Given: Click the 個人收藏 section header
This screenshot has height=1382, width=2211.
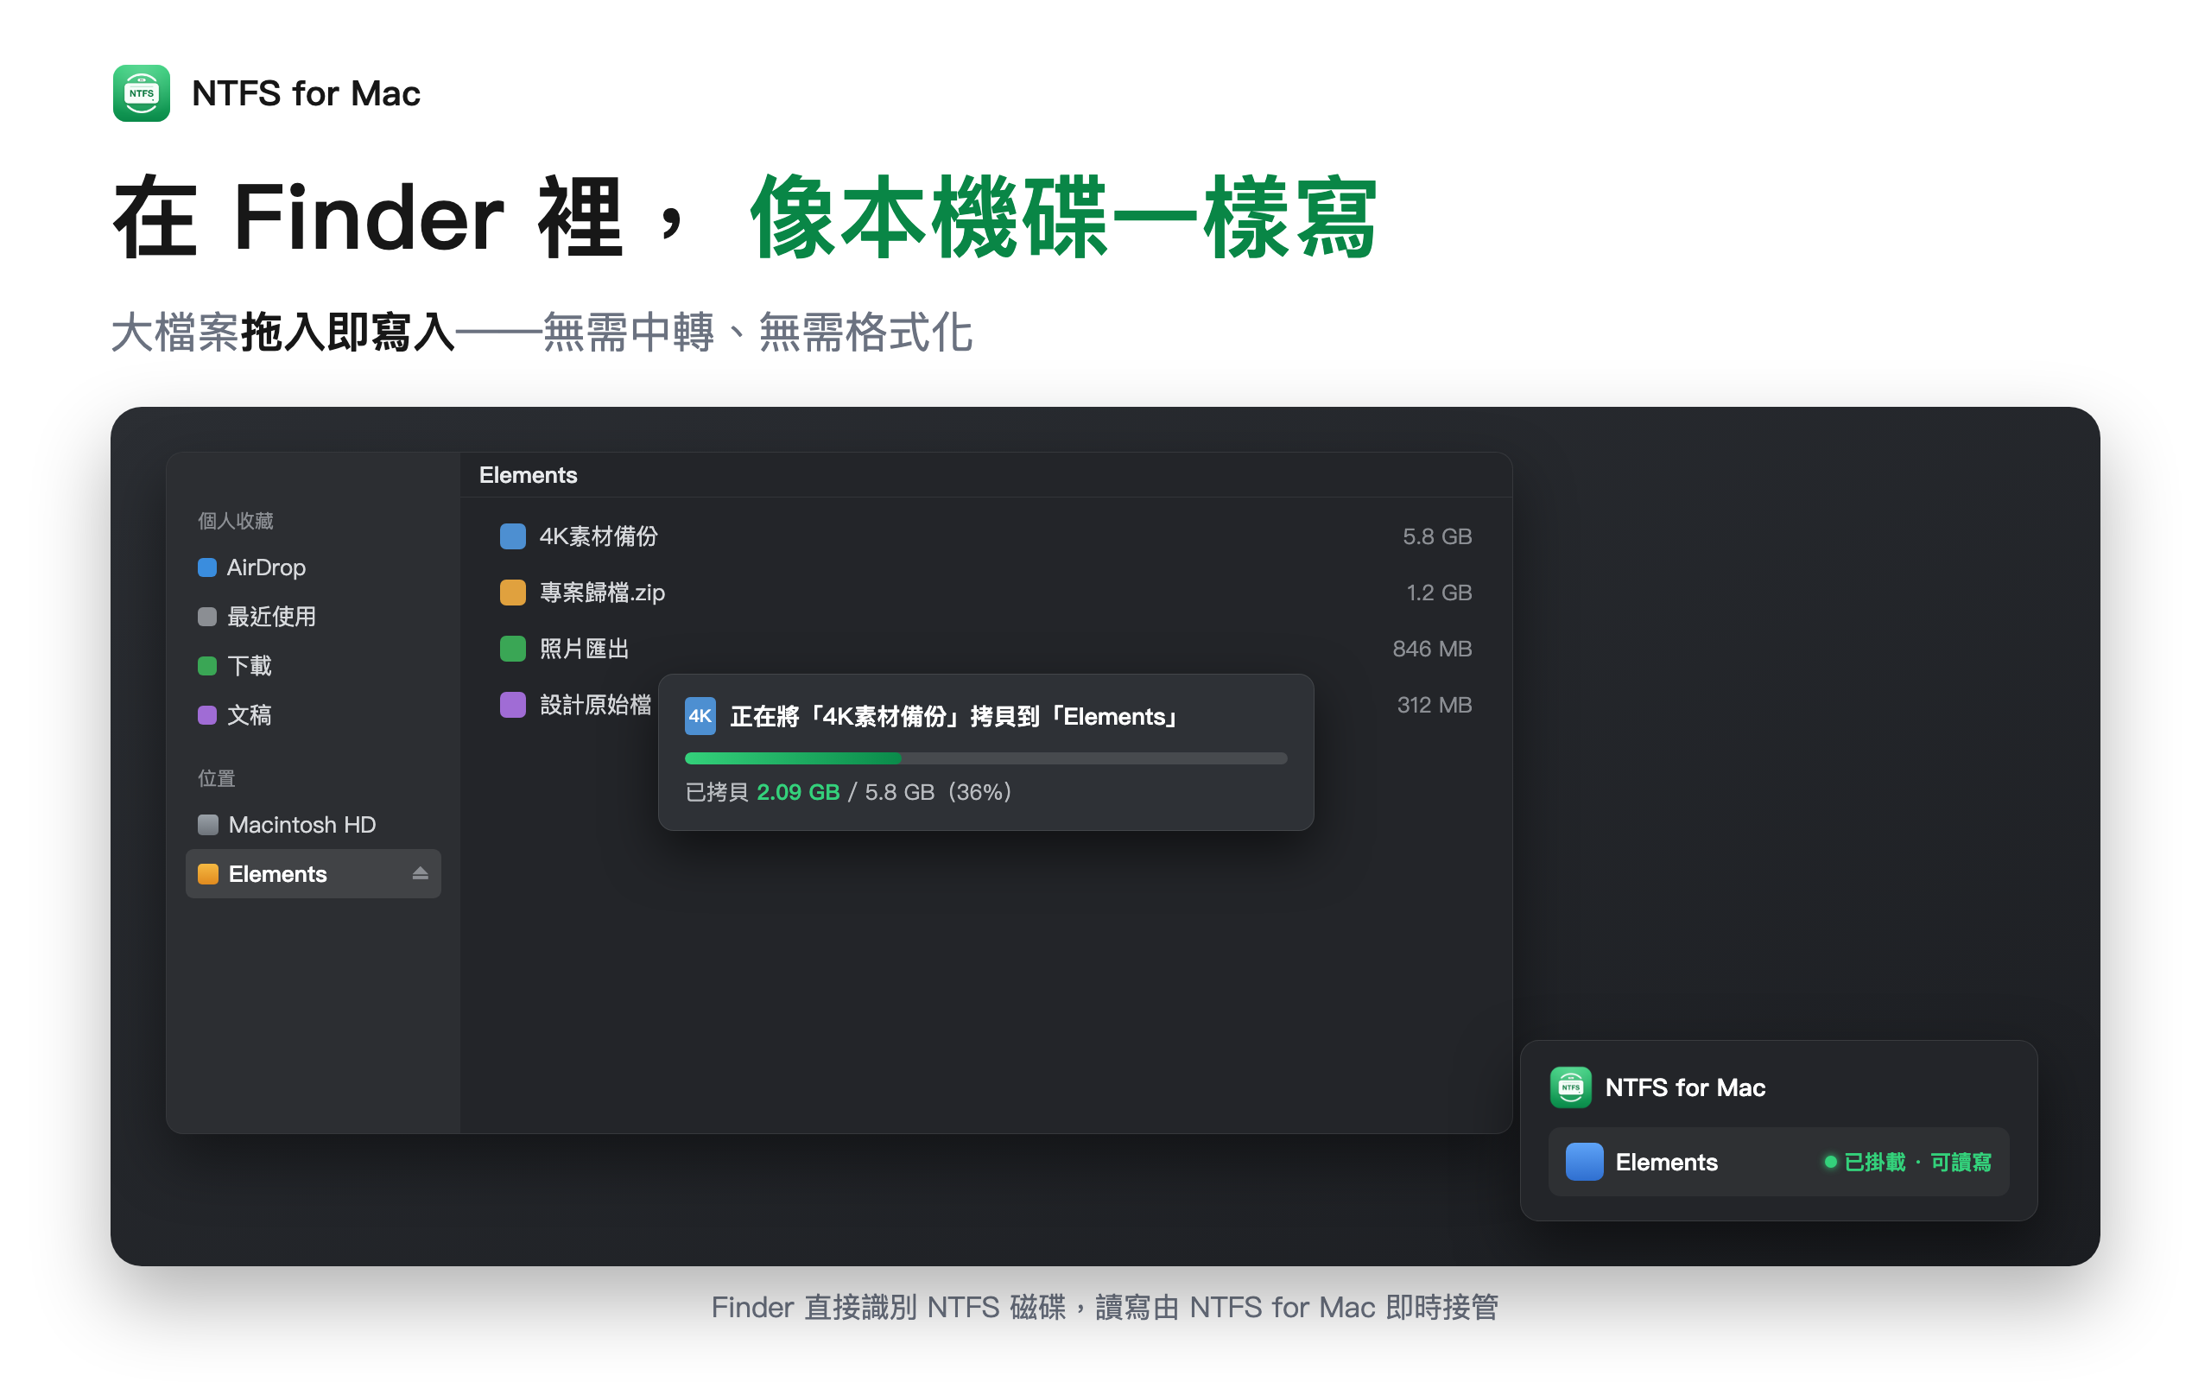Looking at the screenshot, I should pos(236,520).
